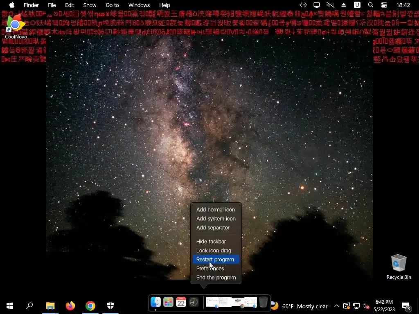Screen dimensions: 419x314
Task: Open the 6:42 PM date and time
Action: tap(384, 306)
